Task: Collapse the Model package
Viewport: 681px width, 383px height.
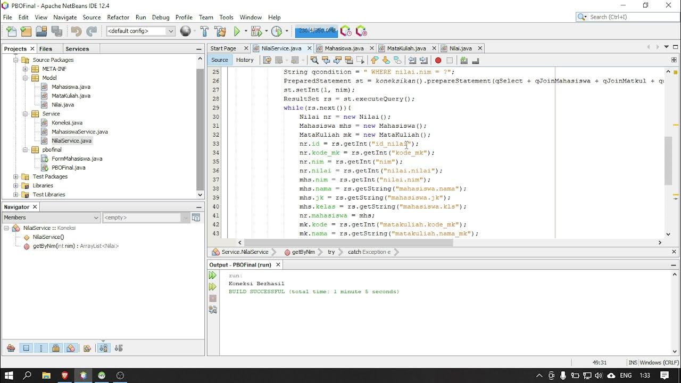Action: pos(25,78)
